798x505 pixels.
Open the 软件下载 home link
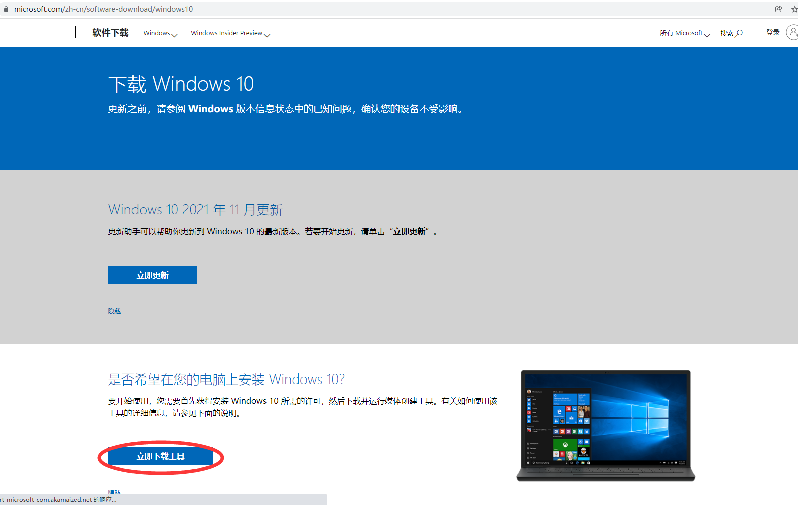(x=110, y=33)
